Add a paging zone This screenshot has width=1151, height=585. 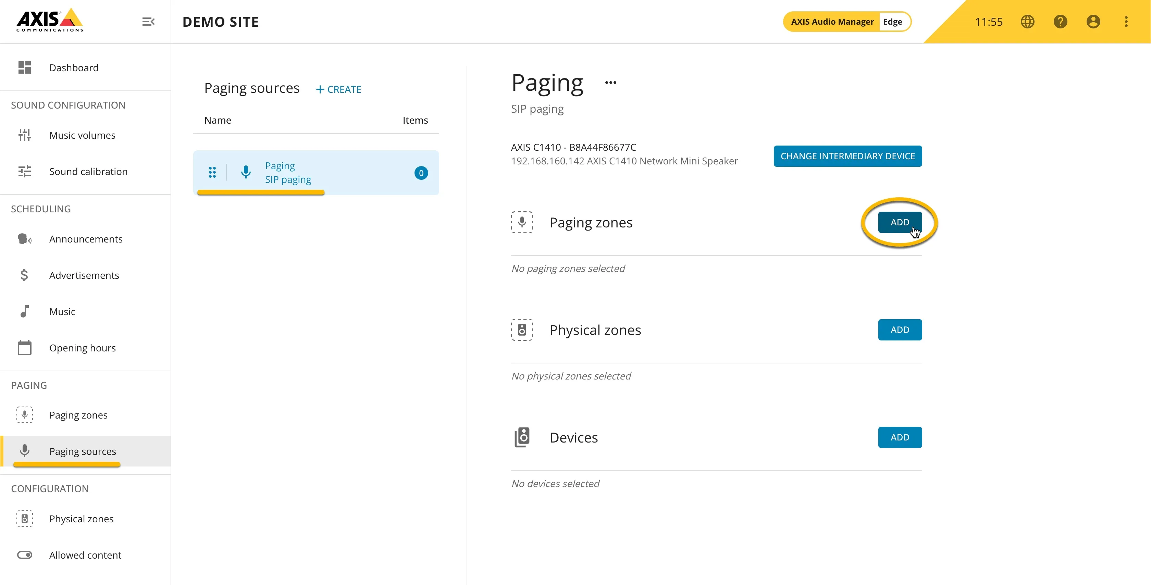point(900,222)
